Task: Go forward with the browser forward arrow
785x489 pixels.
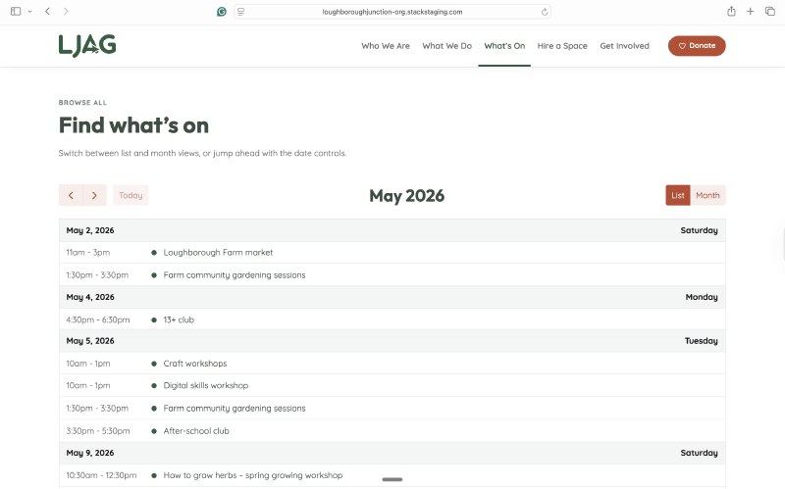Action: (x=66, y=11)
